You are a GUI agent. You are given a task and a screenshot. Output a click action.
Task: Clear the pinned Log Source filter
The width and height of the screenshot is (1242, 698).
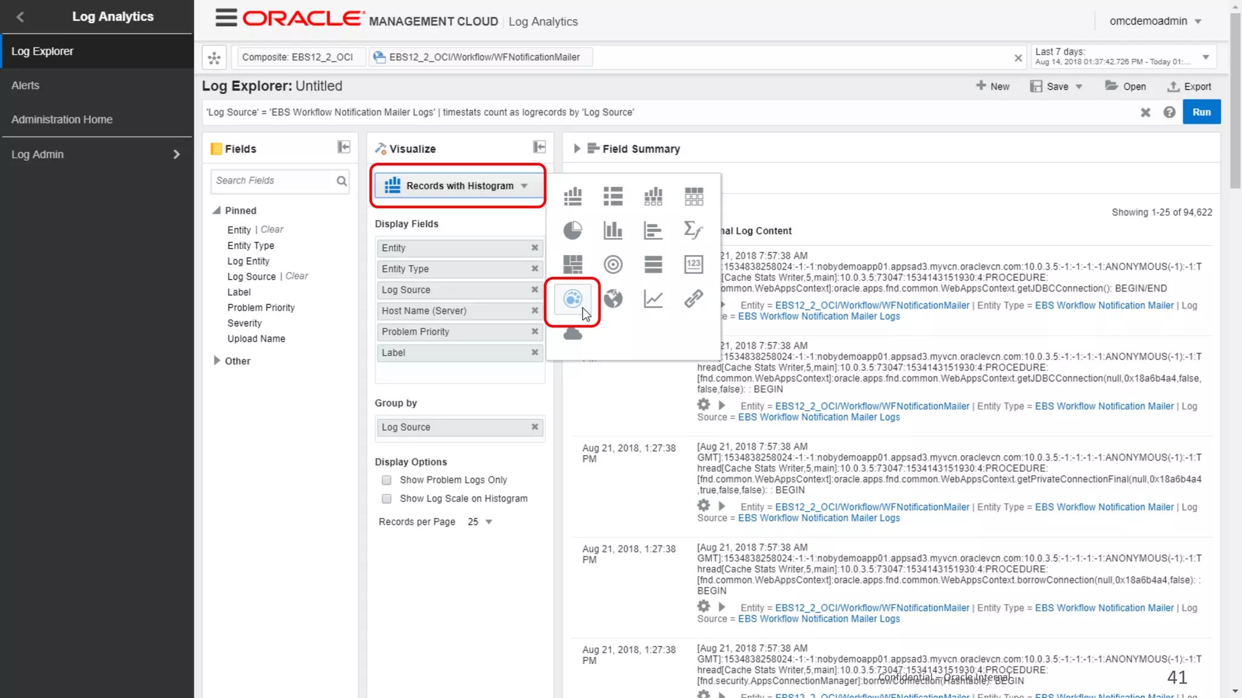(297, 276)
